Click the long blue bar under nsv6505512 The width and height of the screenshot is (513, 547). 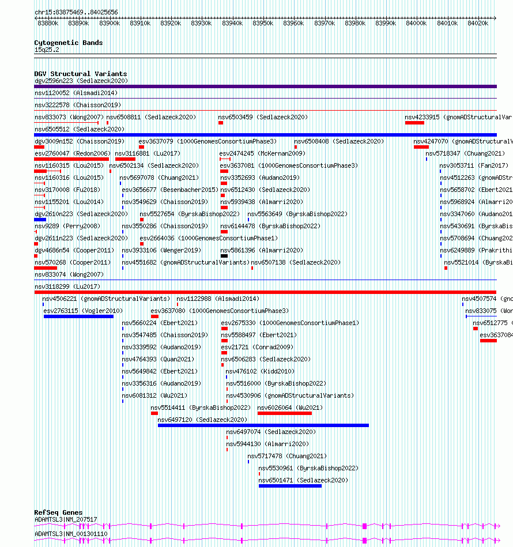pos(265,135)
